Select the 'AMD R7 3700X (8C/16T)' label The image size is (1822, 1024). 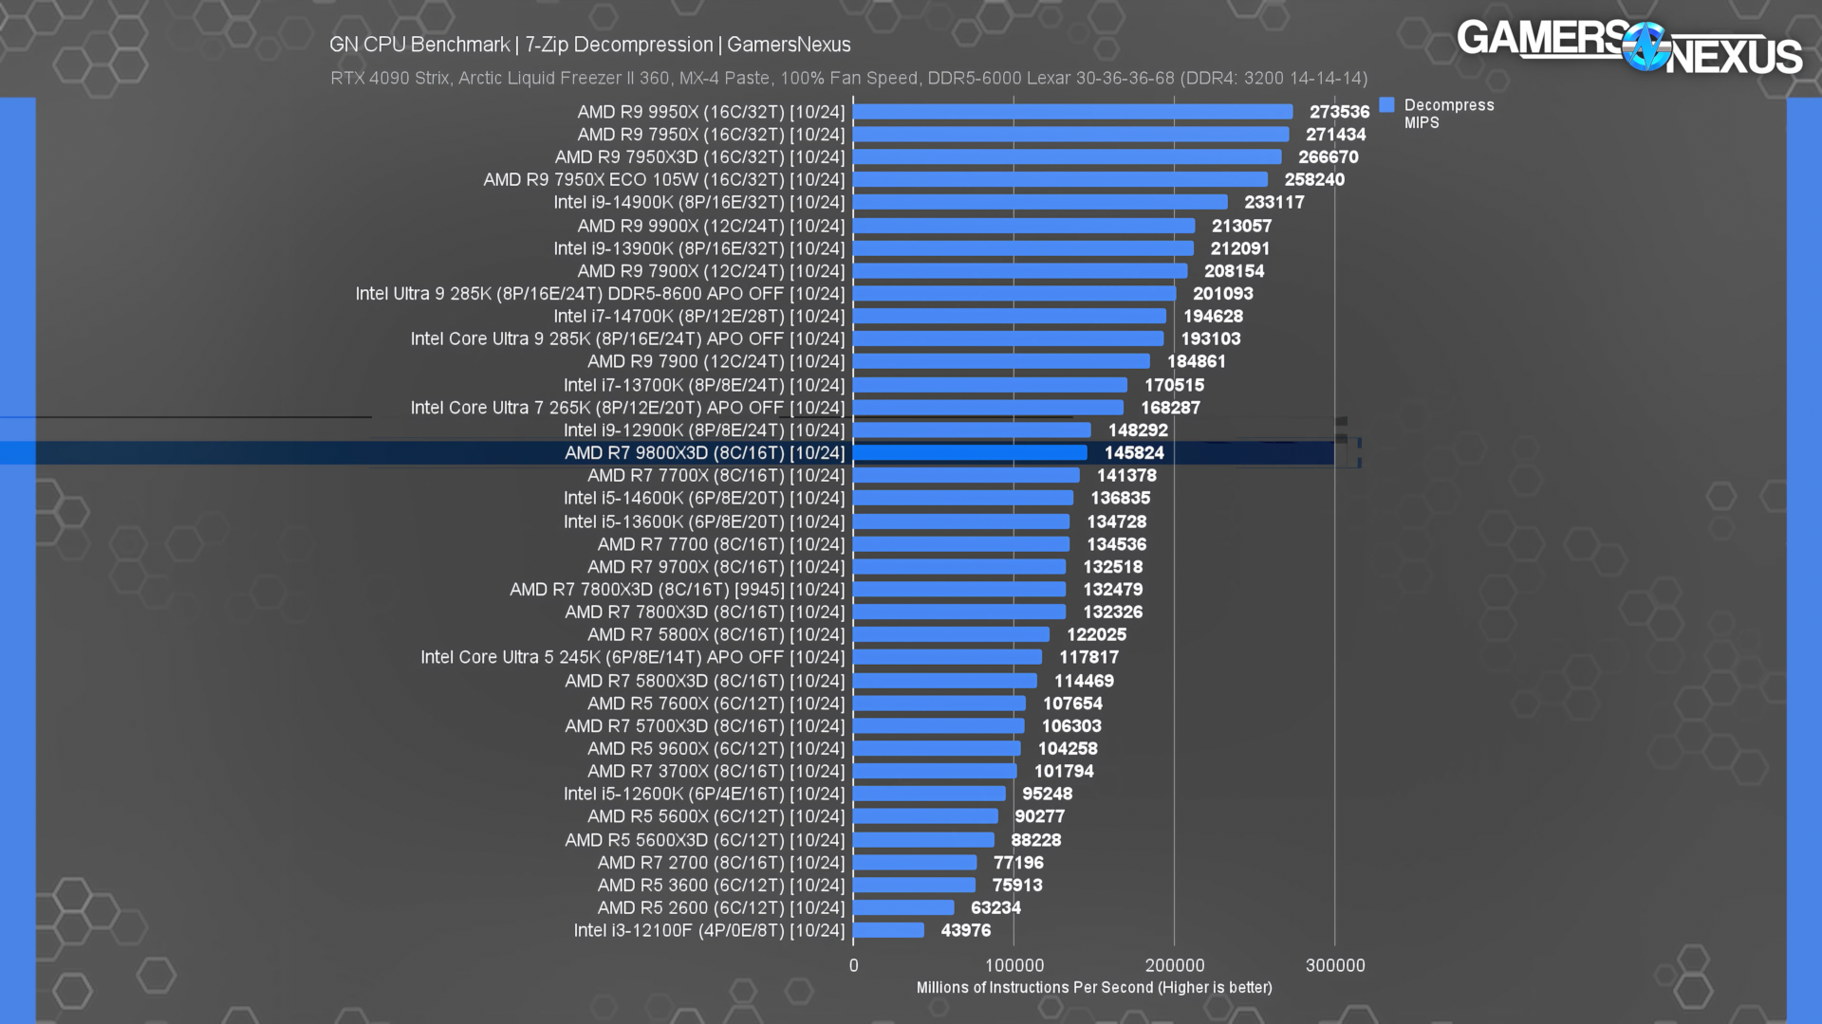(x=716, y=772)
